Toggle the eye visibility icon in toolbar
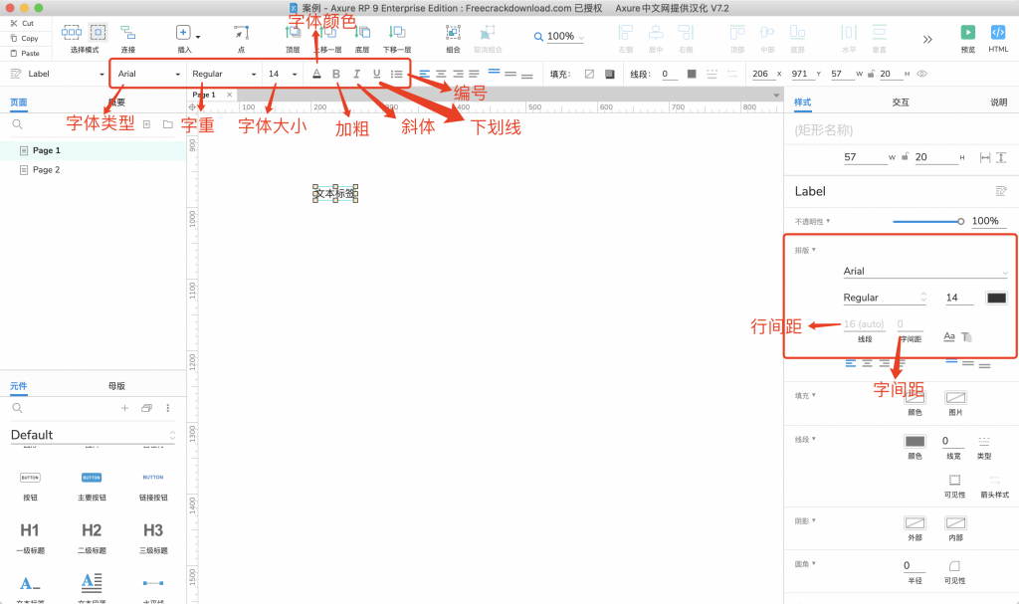The width and height of the screenshot is (1019, 604). tap(921, 74)
